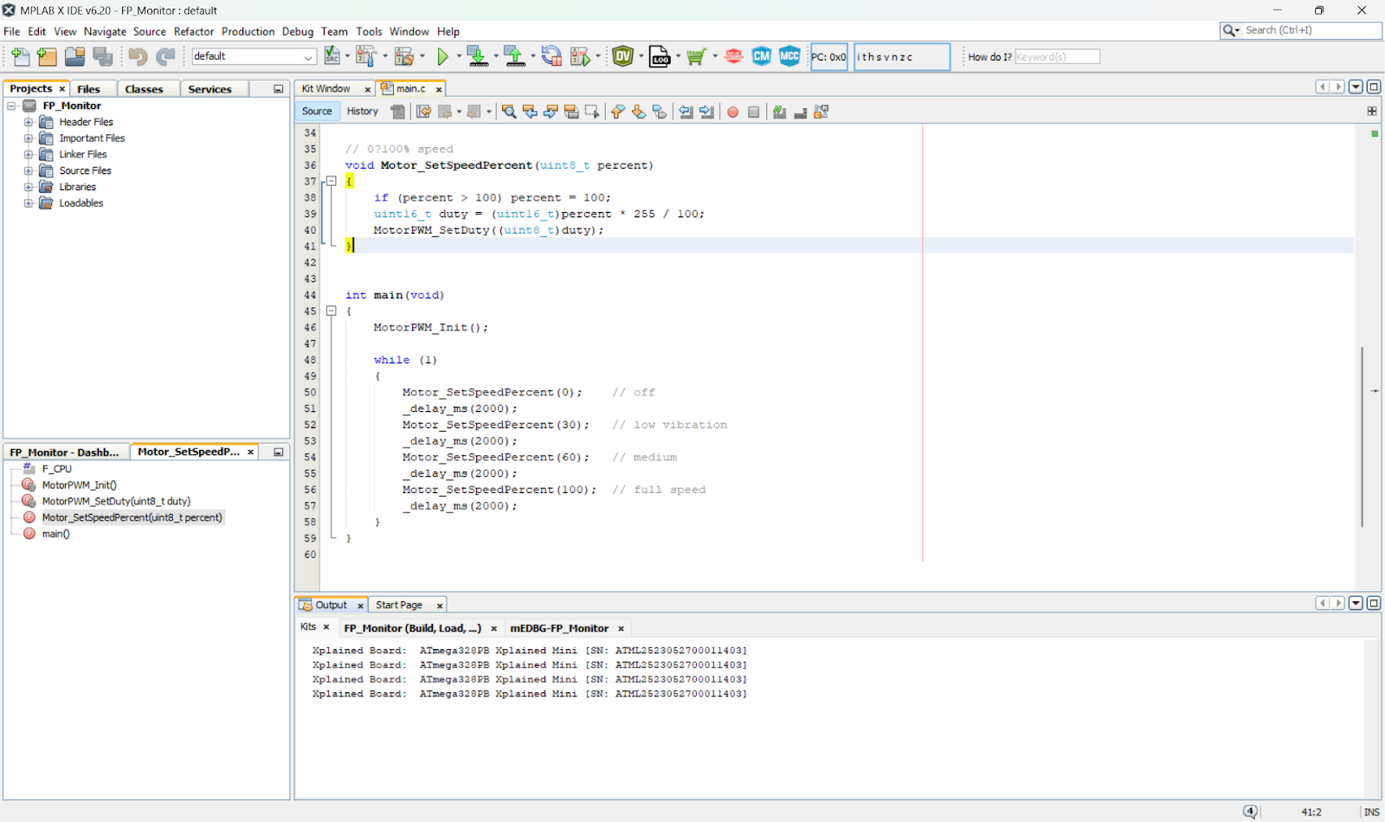Start macro recording red circle icon

click(x=733, y=112)
